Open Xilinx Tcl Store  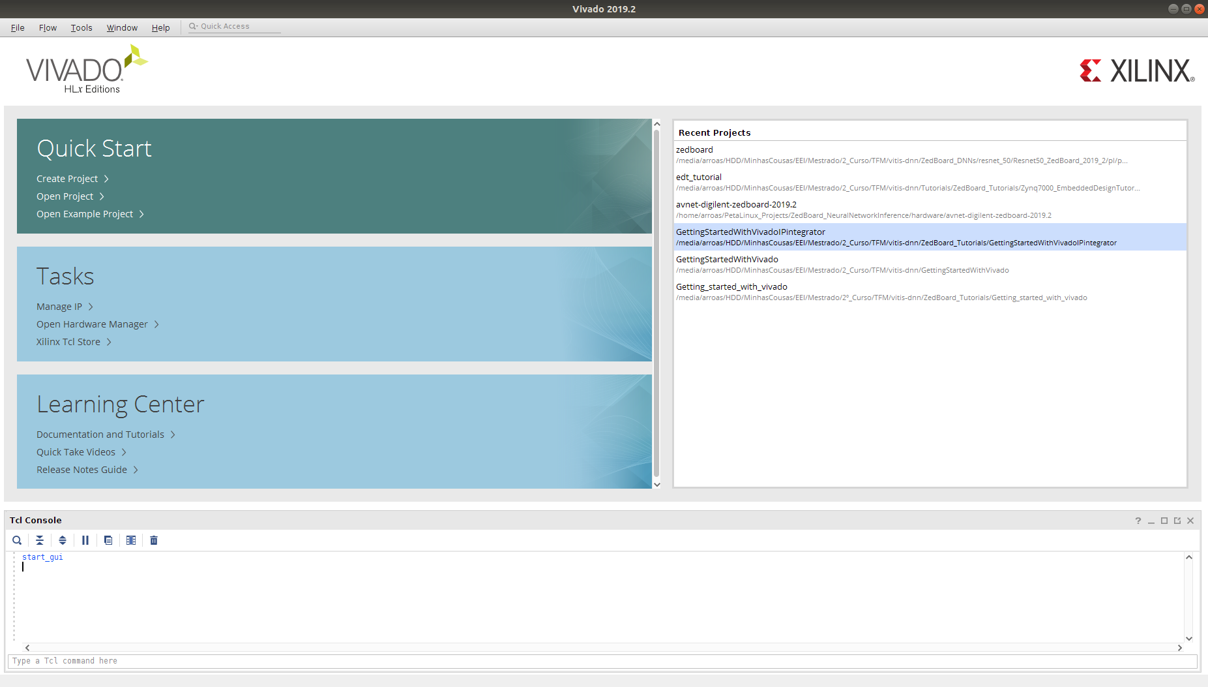coord(68,342)
